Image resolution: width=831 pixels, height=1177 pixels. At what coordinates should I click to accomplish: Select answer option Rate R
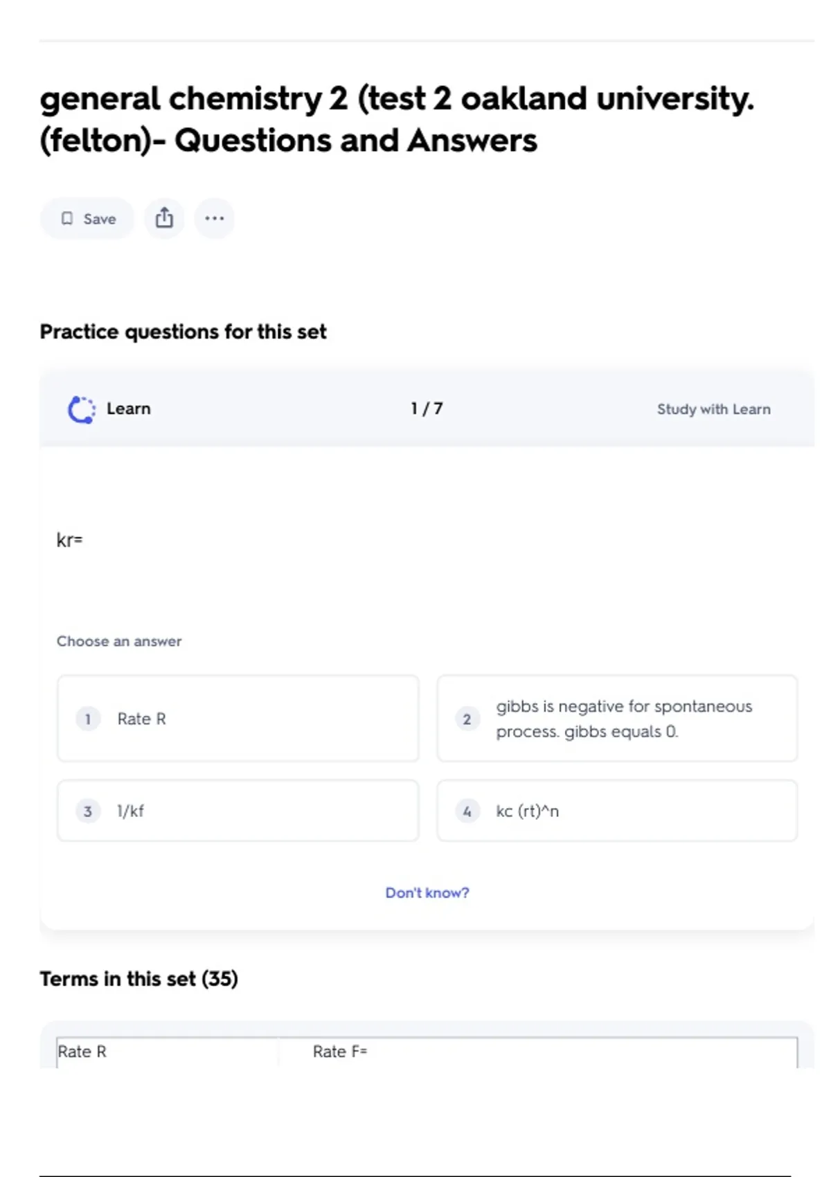(x=238, y=719)
